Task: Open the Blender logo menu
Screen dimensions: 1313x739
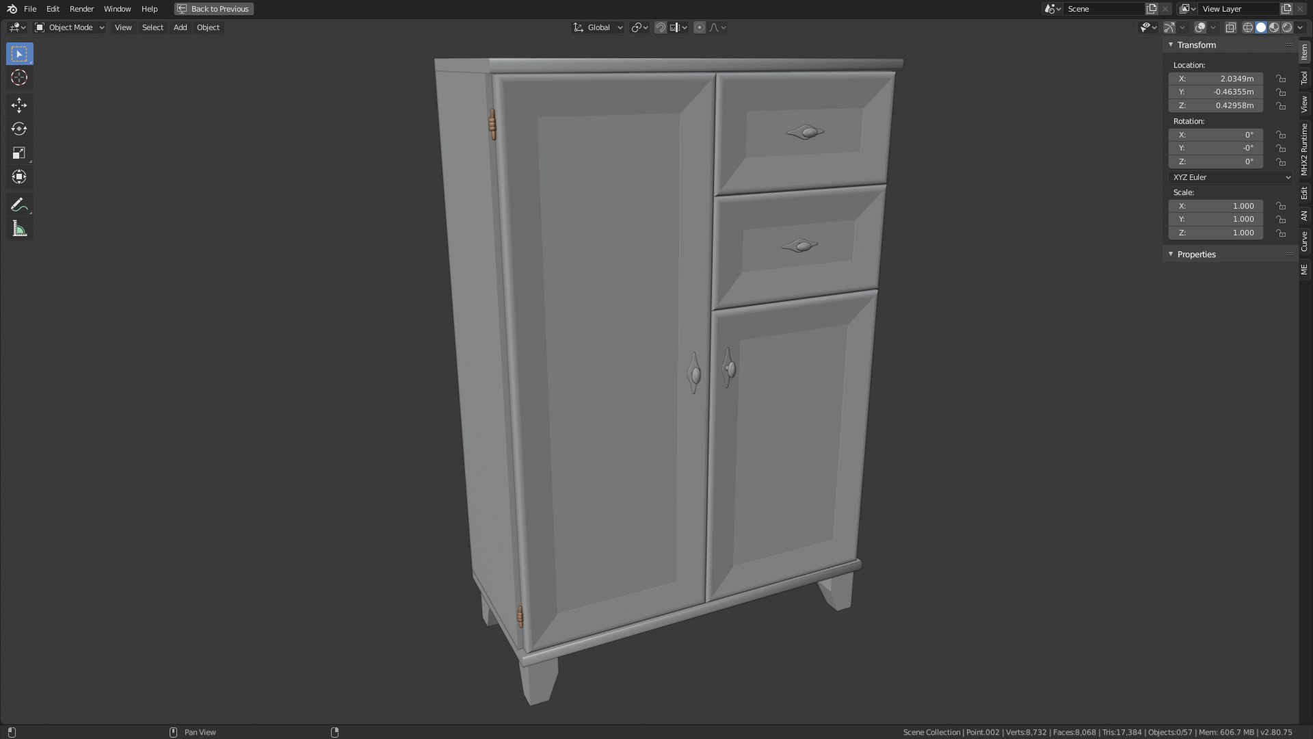Action: (12, 9)
